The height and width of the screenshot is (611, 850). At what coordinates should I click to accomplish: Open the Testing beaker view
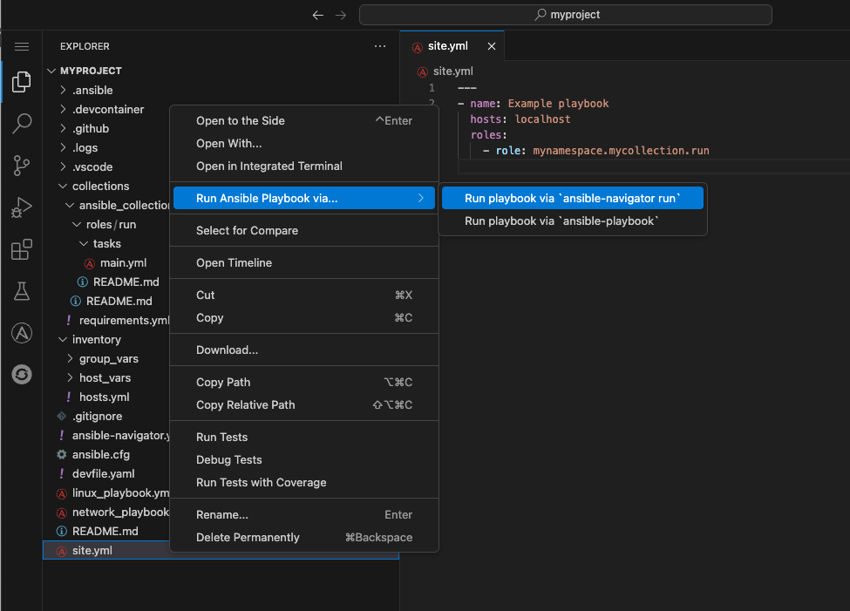21,291
